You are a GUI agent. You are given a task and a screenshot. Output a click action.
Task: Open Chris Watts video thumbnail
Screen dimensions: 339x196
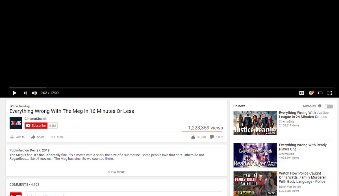(255, 184)
